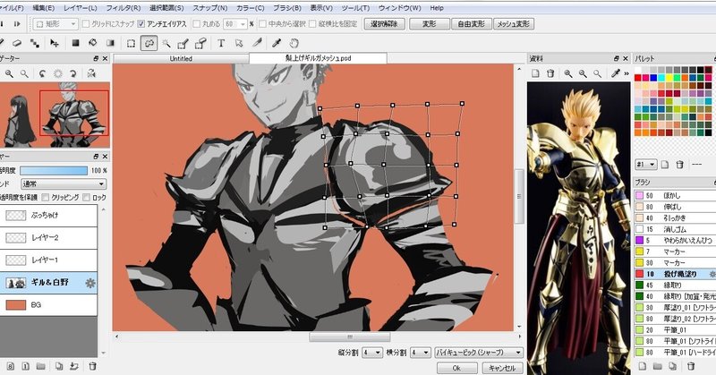716x375 pixels.
Task: Open the 横分割 count dropdown
Action: click(x=420, y=353)
